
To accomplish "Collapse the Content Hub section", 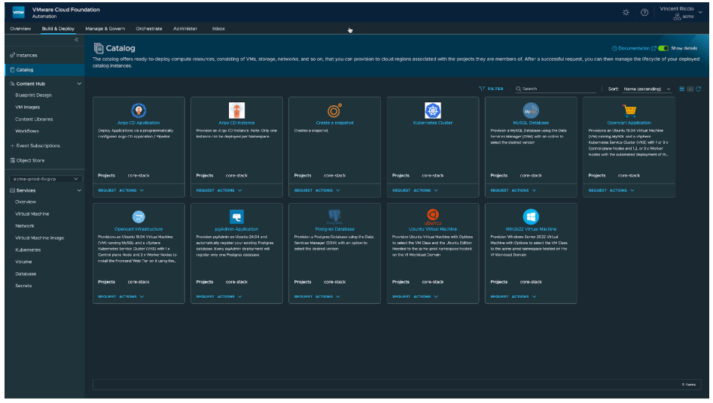I will [x=80, y=83].
